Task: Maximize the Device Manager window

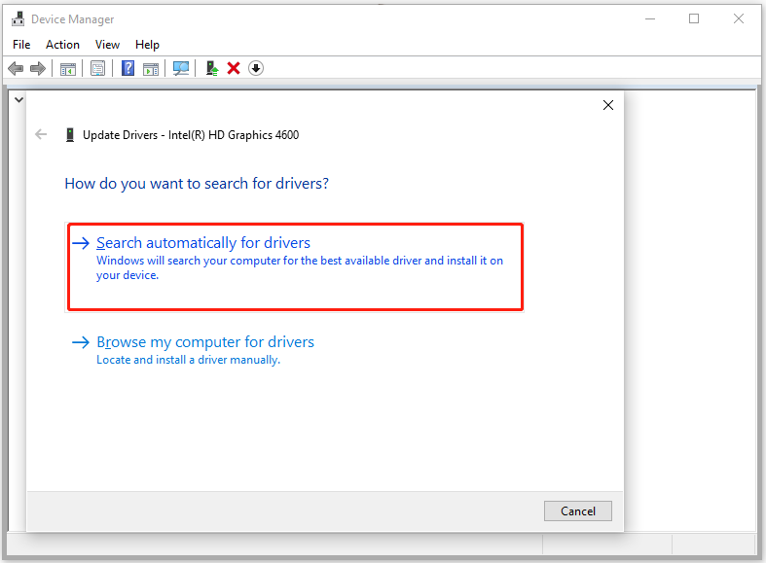Action: [x=694, y=19]
